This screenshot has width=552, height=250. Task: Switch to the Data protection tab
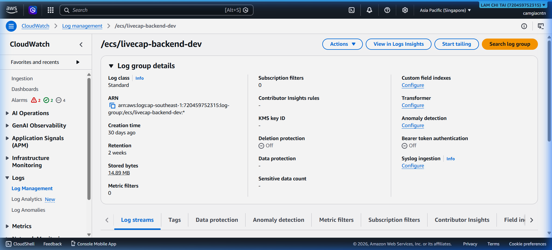[x=217, y=220]
